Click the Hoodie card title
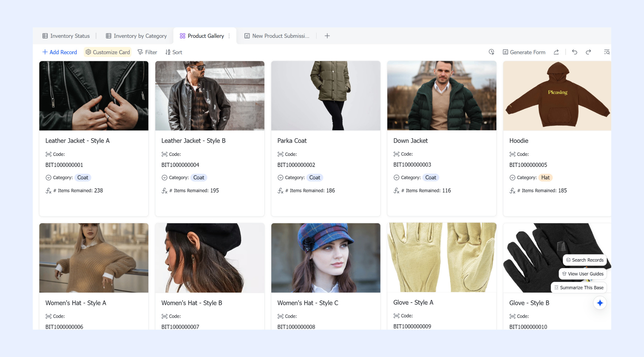 tap(519, 141)
